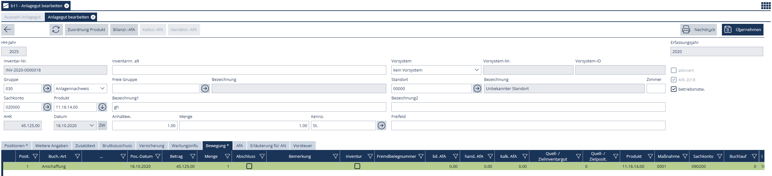The image size is (772, 176).
Task: Uncheck the betriebsnotw. checkbox
Action: (674, 89)
